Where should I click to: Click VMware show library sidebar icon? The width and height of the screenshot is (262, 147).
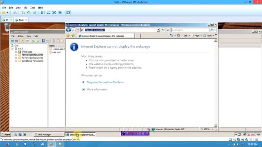click(43, 13)
